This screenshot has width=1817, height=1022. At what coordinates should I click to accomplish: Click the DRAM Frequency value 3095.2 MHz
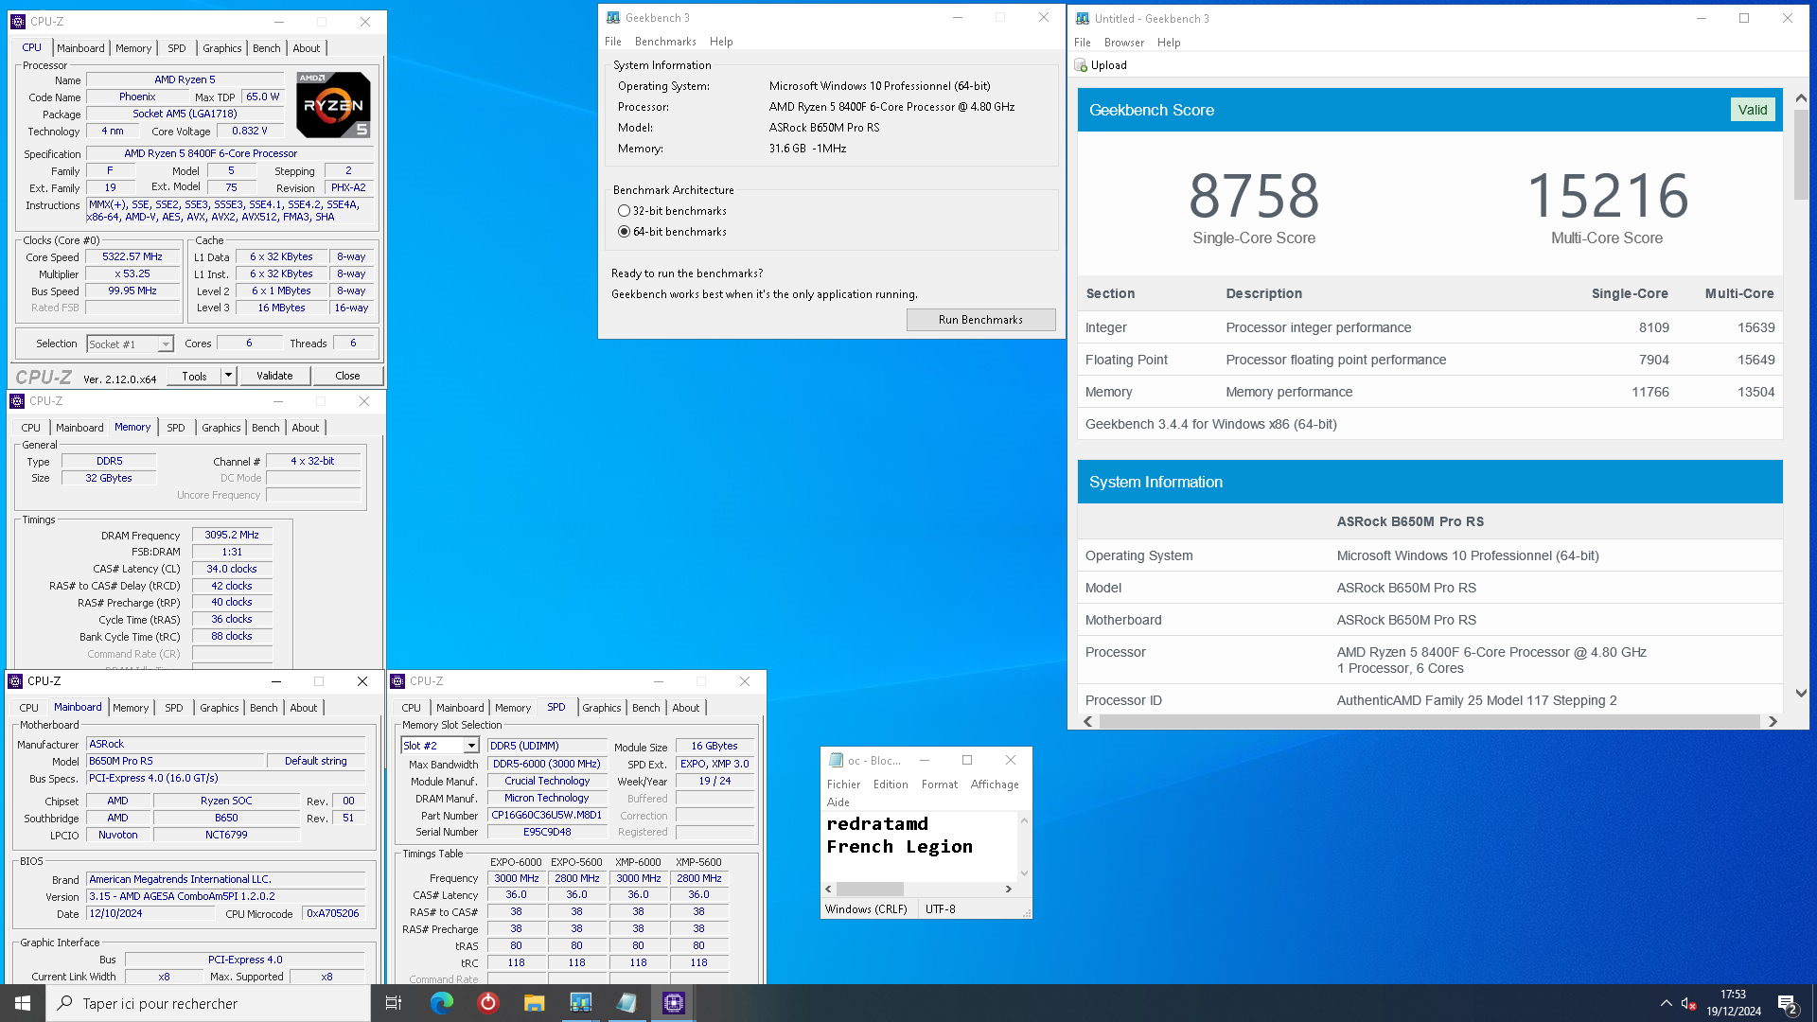pos(232,535)
